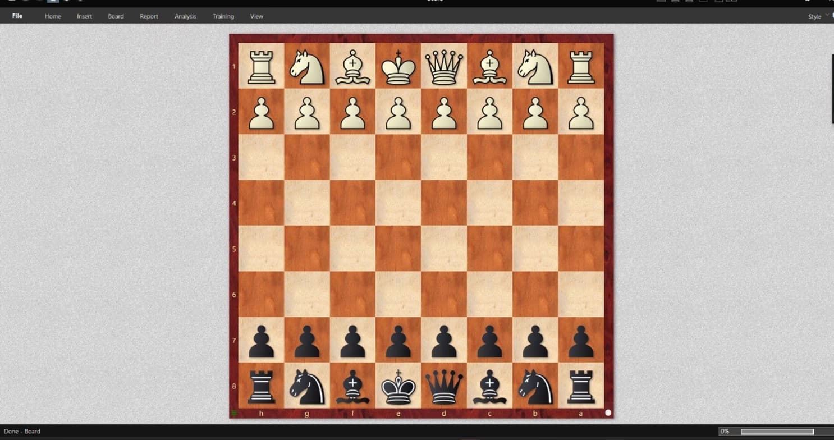
Task: Switch to the Report tab
Action: (148, 16)
